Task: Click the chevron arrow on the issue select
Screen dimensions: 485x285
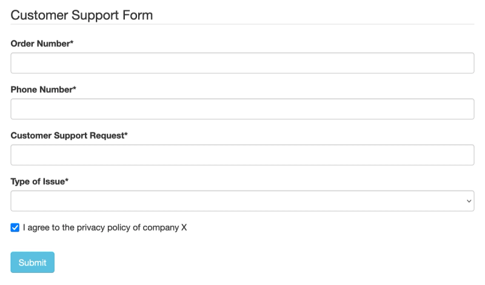Action: point(469,201)
